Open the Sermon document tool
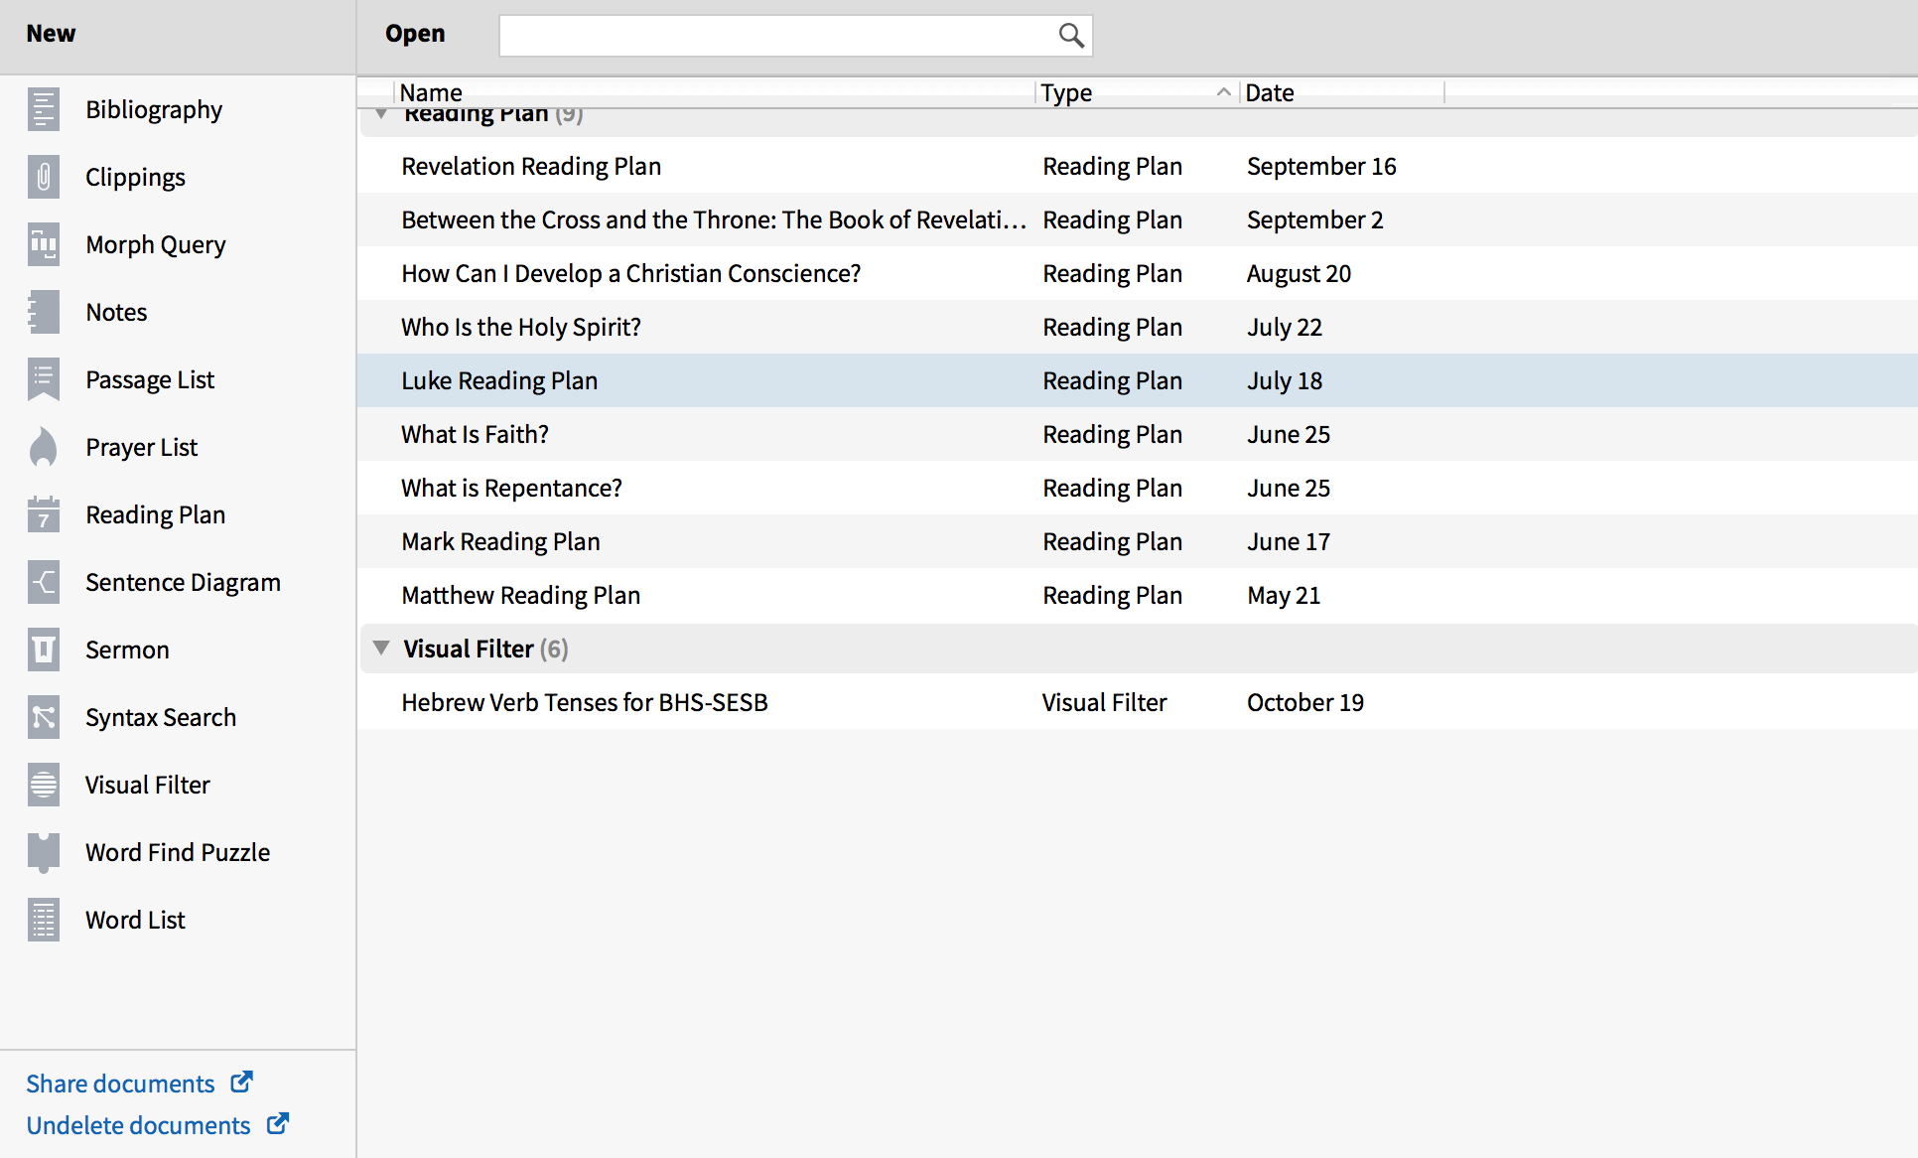Screen dimensions: 1918x1158 coord(126,650)
